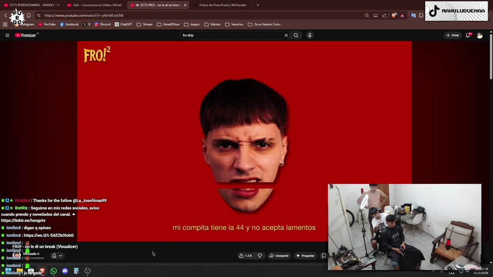The height and width of the screenshot is (277, 493).
Task: Open YouTube notifications bell
Action: point(468,35)
